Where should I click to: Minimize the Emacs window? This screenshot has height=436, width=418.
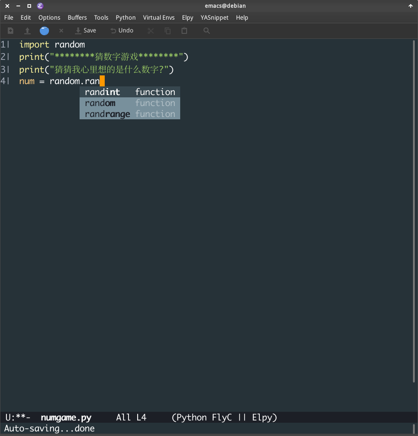pos(18,6)
